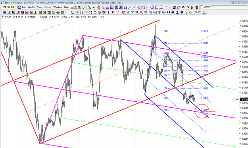Click the cyan up triangle icon
This screenshot has height=148, width=248.
pos(128,12)
